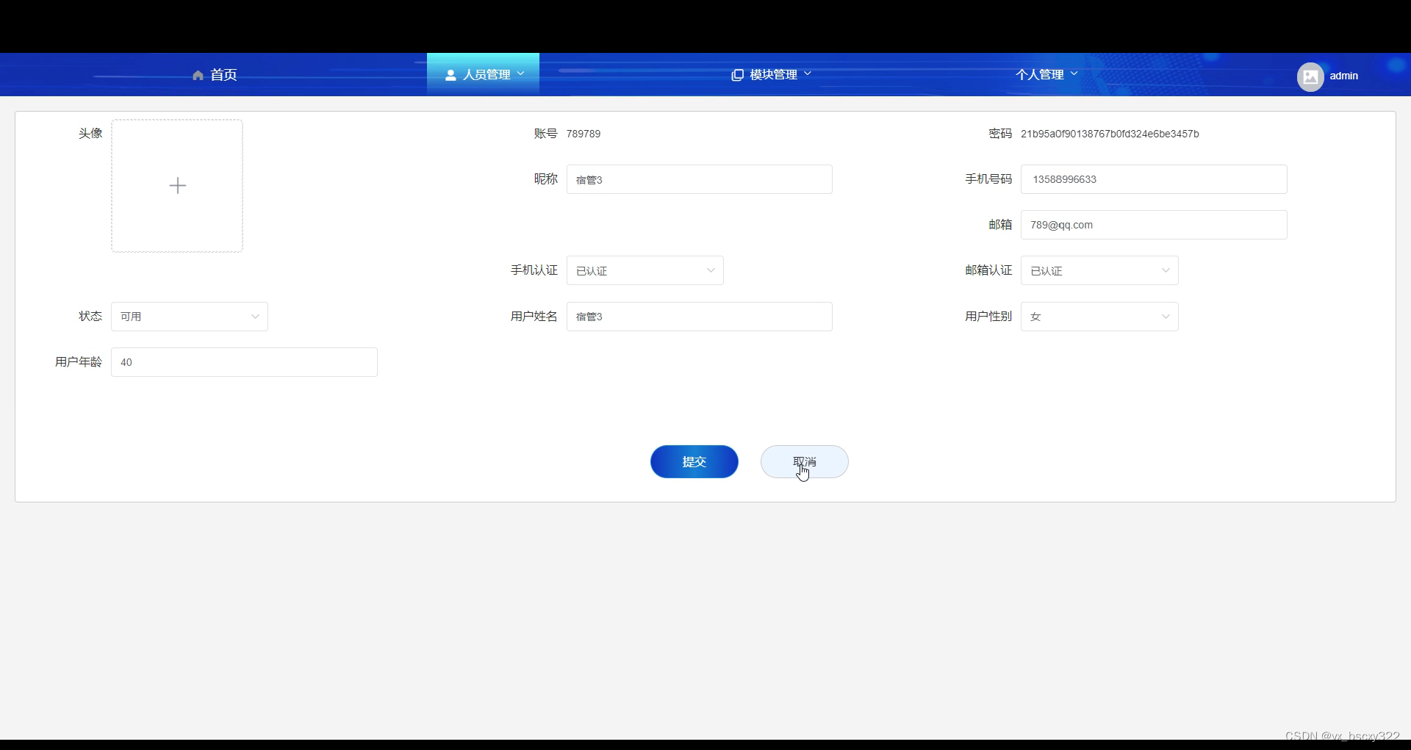Click the 用户性别 label
This screenshot has height=750, width=1411.
(x=988, y=316)
